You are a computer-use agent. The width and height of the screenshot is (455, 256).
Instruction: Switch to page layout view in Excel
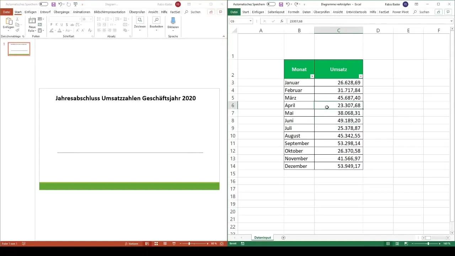click(x=397, y=244)
